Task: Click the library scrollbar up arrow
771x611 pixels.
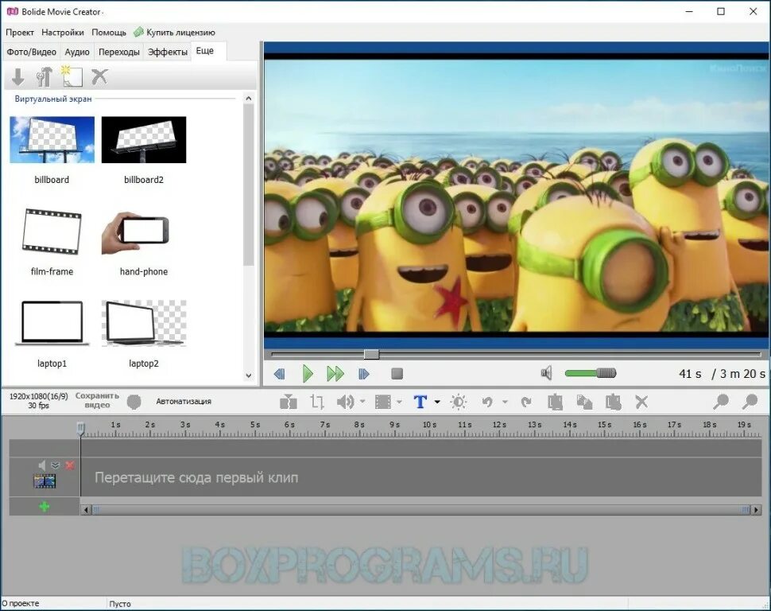Action: pos(248,99)
